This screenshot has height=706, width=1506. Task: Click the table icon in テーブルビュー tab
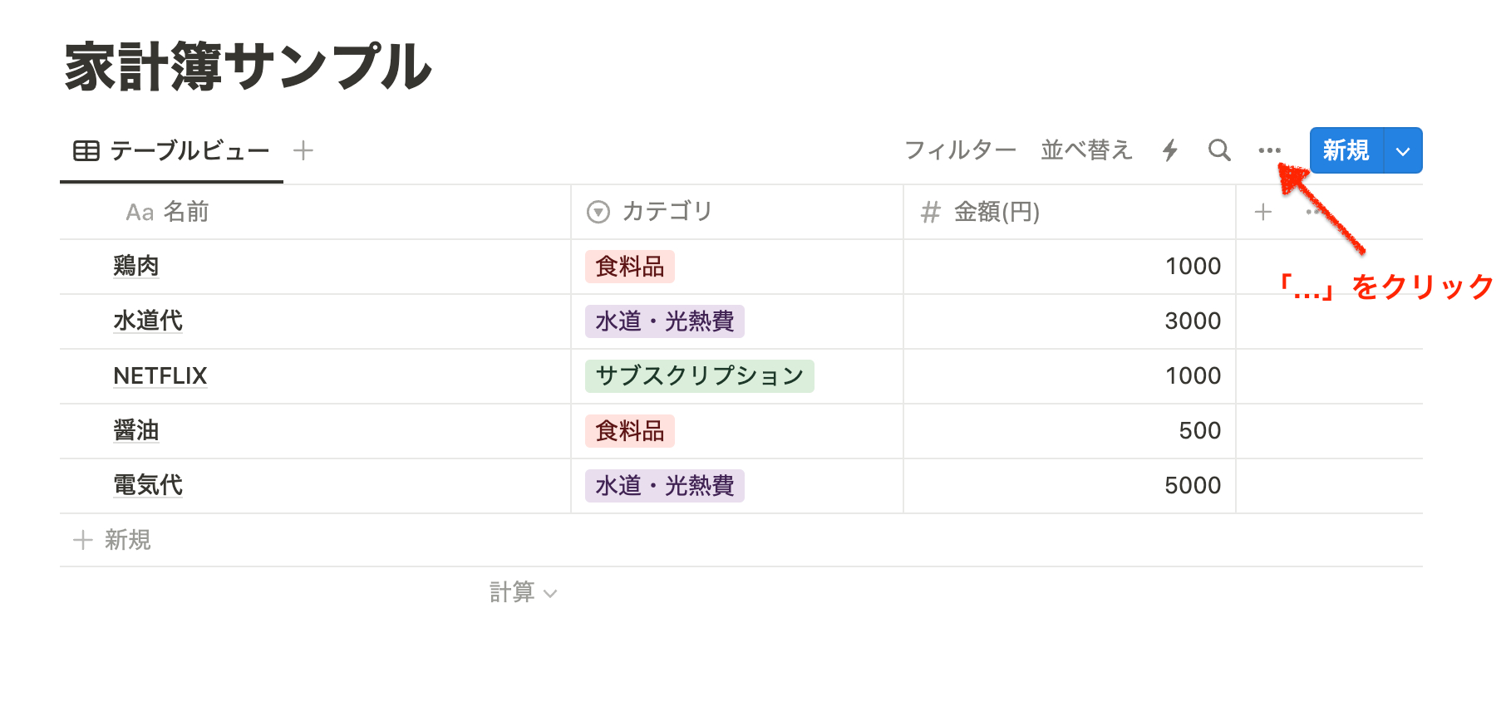click(86, 151)
